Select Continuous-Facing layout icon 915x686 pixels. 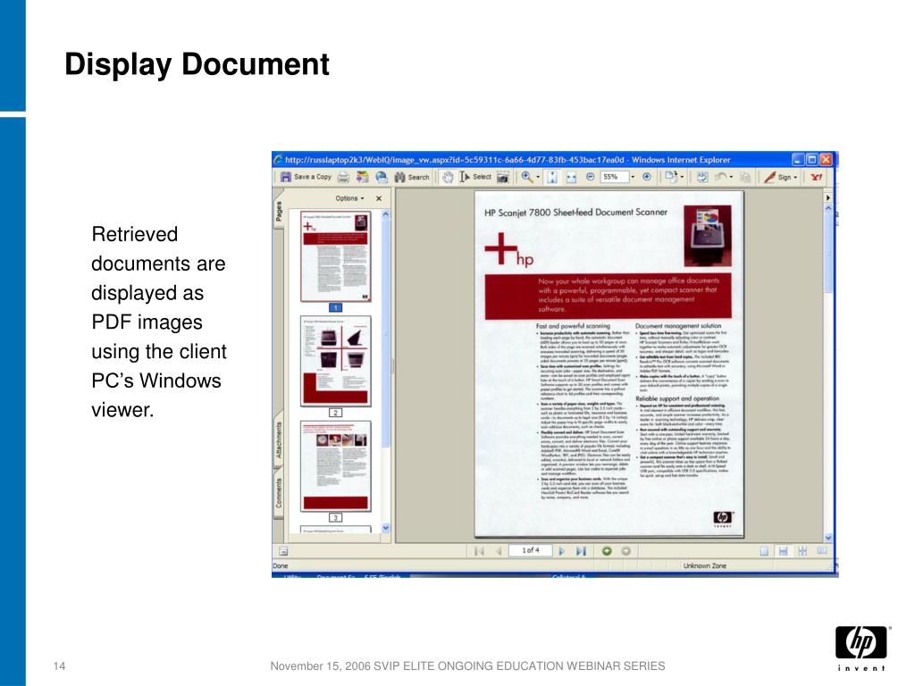[x=802, y=550]
